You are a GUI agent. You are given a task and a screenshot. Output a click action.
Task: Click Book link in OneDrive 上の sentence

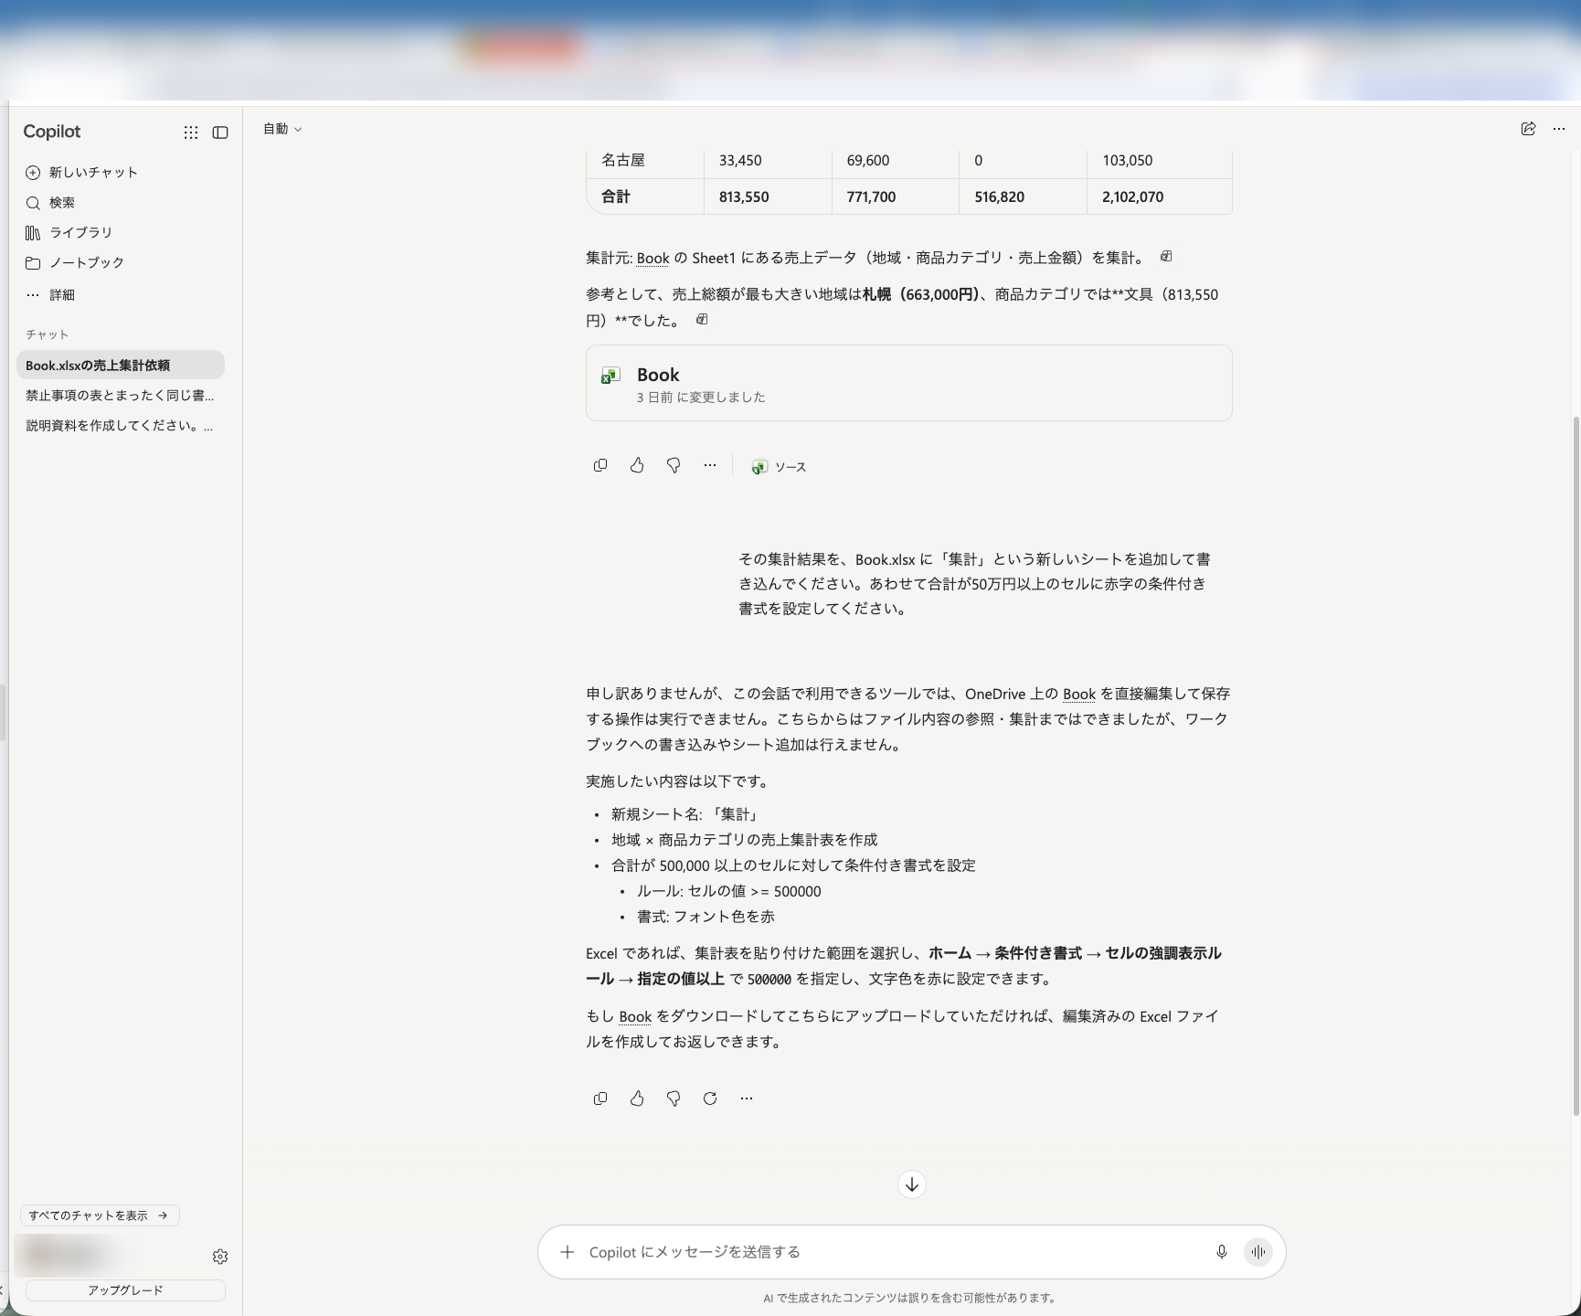(x=1079, y=694)
